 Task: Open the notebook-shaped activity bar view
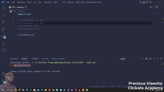[x=3, y=50]
